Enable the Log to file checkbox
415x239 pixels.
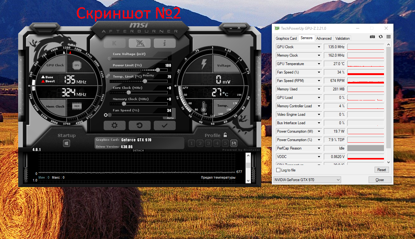tap(278, 170)
